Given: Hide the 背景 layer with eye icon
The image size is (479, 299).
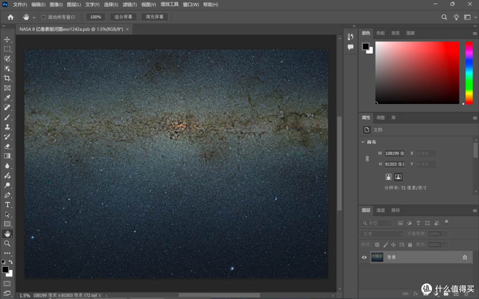Looking at the screenshot, I should pyautogui.click(x=364, y=257).
